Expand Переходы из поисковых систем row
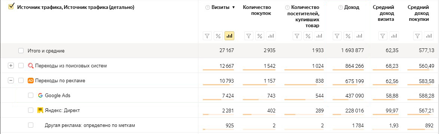Viewport: 439px width, 134px height. click(x=10, y=66)
